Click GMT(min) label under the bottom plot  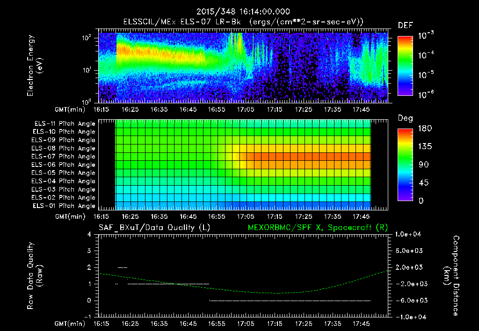point(70,324)
